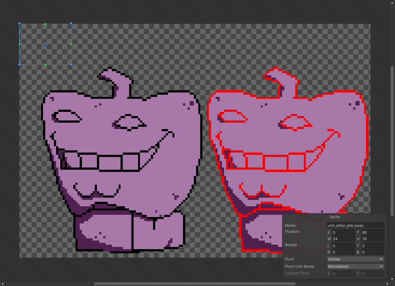395x286 pixels.
Task: Open the Pivot dropdown set to Center
Action: [355, 259]
